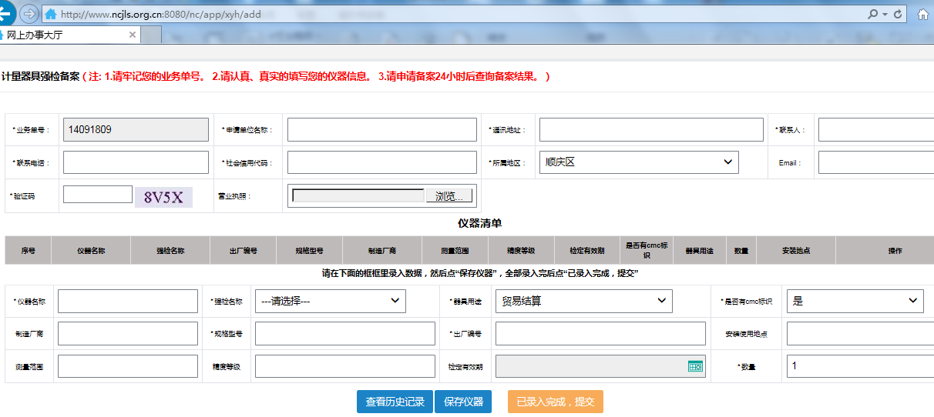
Task: Click the 测量范围 input field
Action: (x=128, y=366)
